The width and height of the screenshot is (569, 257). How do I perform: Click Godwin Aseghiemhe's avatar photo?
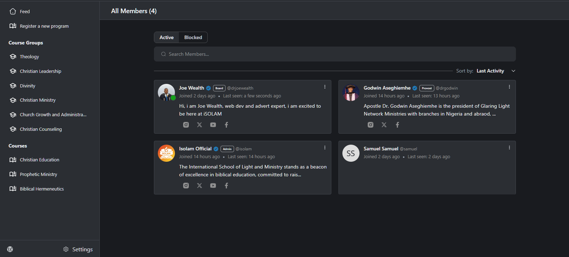351,92
